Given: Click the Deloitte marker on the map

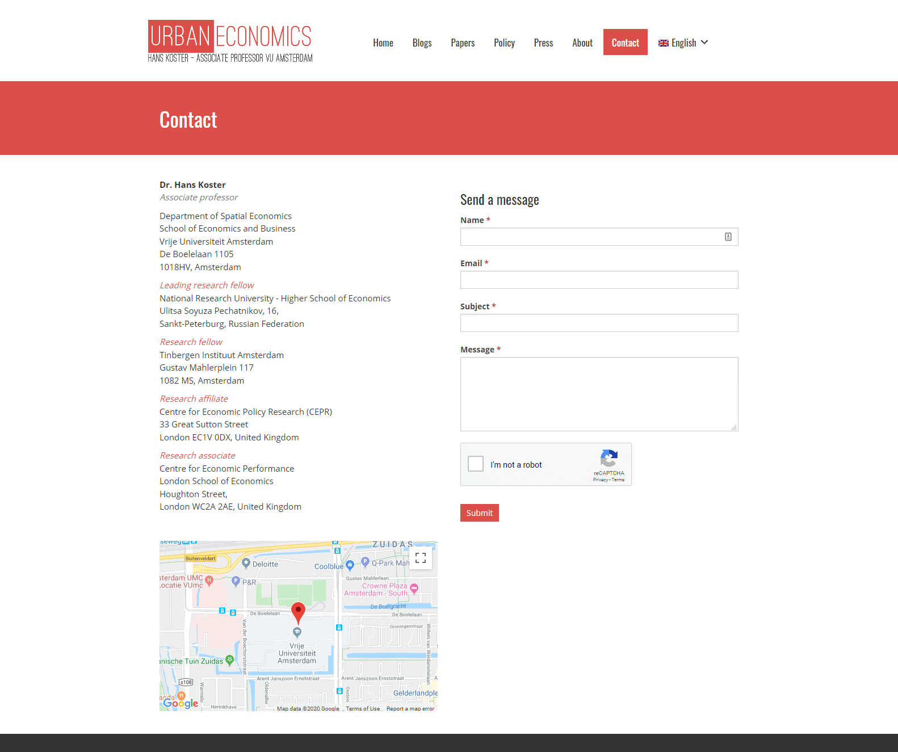Looking at the screenshot, I should [x=246, y=563].
